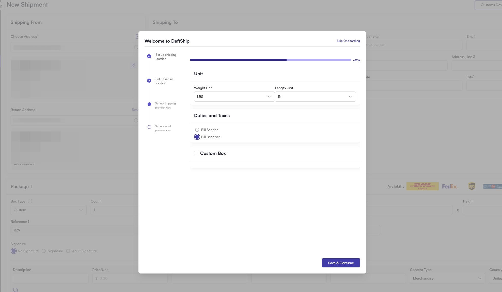
Task: Click the '60%' progress text
Action: 356,60
